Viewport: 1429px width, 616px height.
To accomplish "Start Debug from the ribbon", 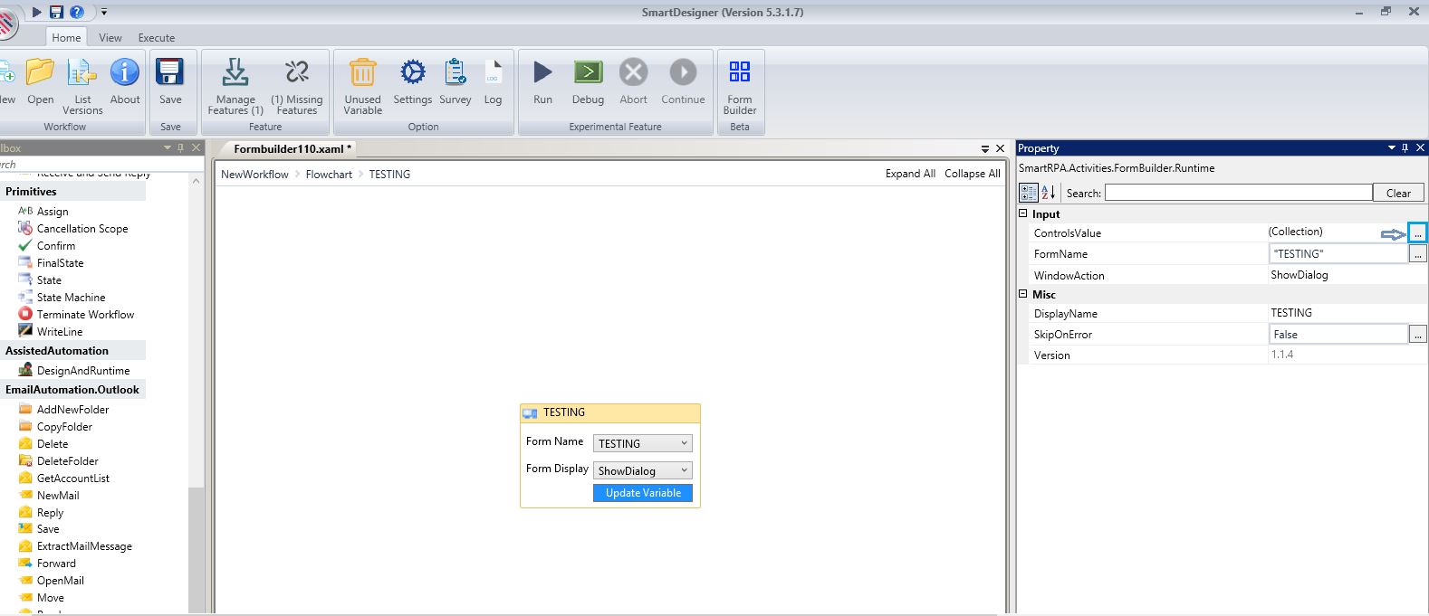I will [x=588, y=72].
